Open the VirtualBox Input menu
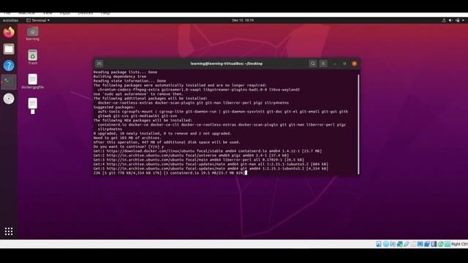Image resolution: width=468 pixels, height=263 pixels. pyautogui.click(x=65, y=13)
